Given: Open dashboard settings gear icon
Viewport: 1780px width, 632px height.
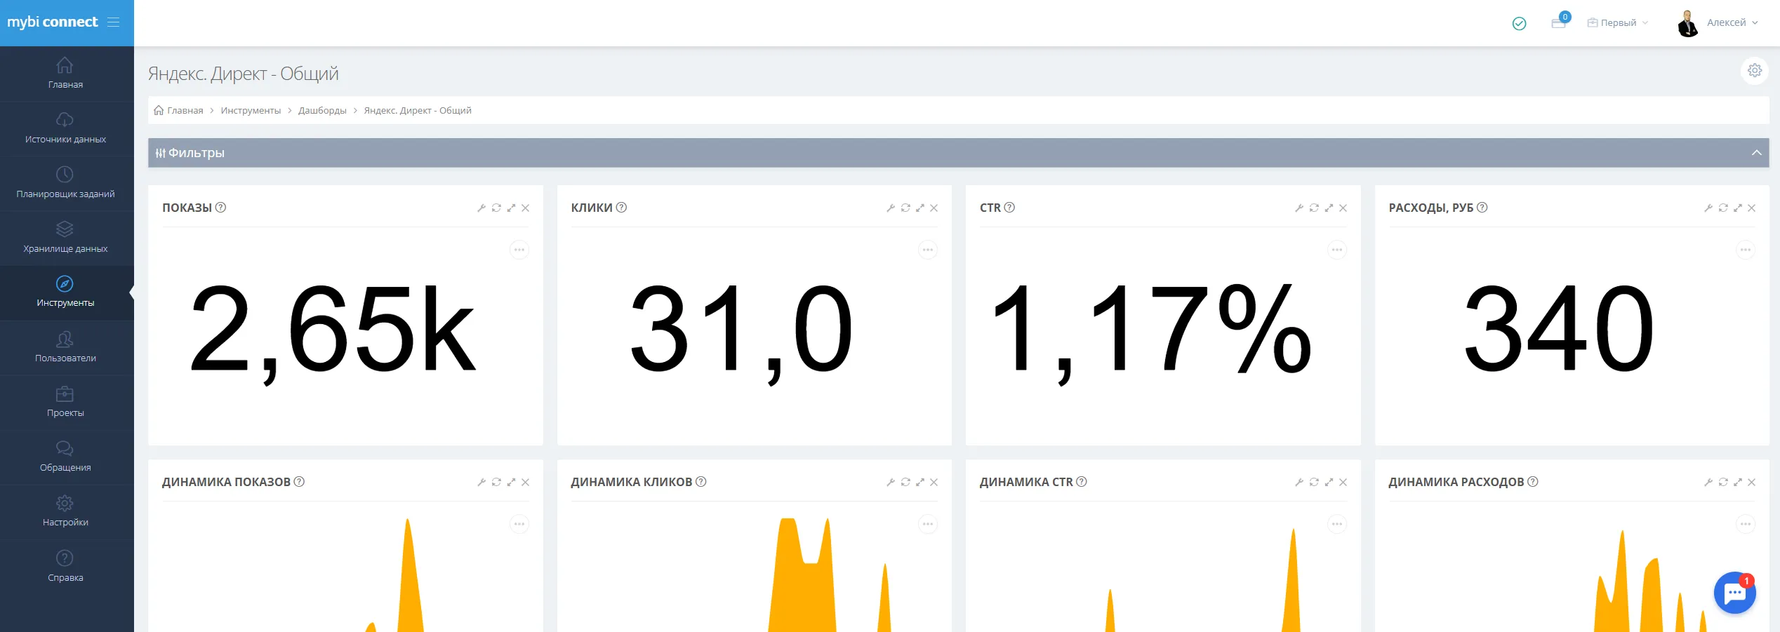Looking at the screenshot, I should [x=1754, y=71].
